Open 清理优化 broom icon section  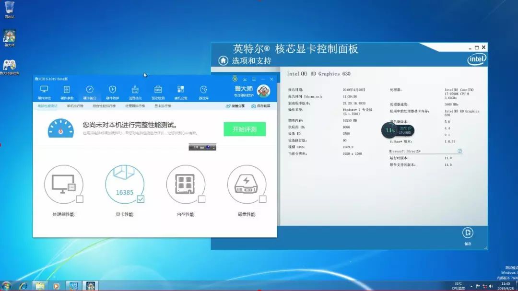[135, 92]
